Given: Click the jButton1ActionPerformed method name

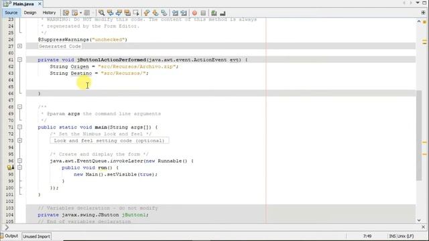Looking at the screenshot, I should click(112, 60).
